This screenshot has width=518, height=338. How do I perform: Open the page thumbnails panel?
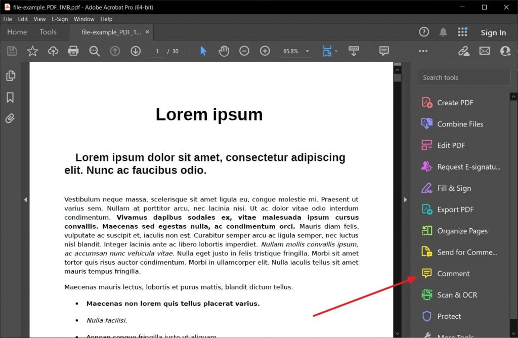tap(11, 75)
